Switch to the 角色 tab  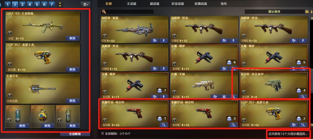pyautogui.click(x=223, y=4)
